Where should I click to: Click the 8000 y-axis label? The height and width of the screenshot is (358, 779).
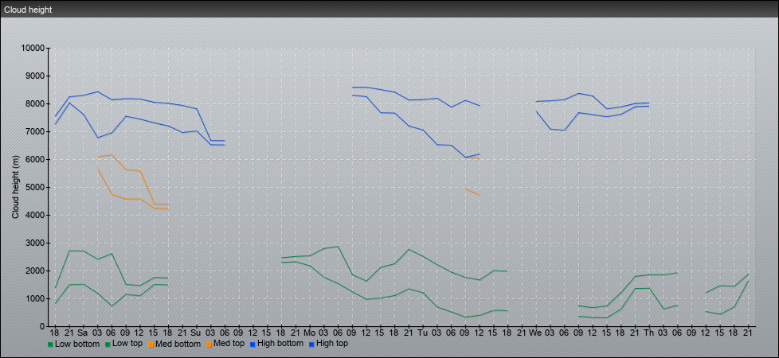click(x=35, y=103)
